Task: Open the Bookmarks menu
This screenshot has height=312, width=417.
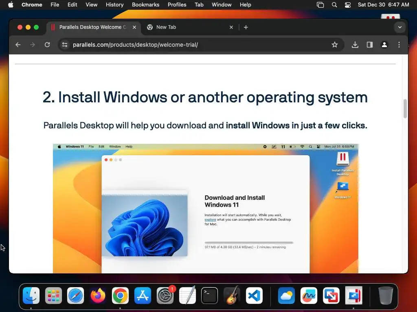Action: click(145, 5)
